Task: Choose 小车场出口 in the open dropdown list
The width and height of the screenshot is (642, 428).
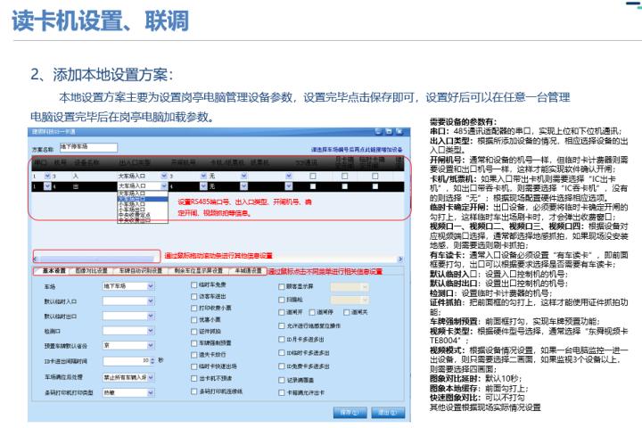Action: tap(142, 210)
